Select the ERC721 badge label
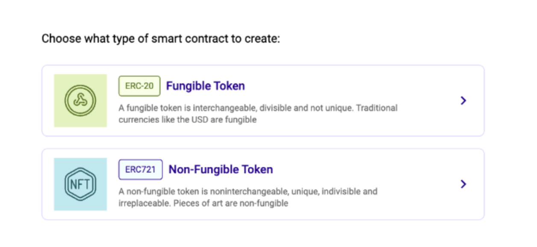Screen dimensions: 537x247 tap(140, 170)
